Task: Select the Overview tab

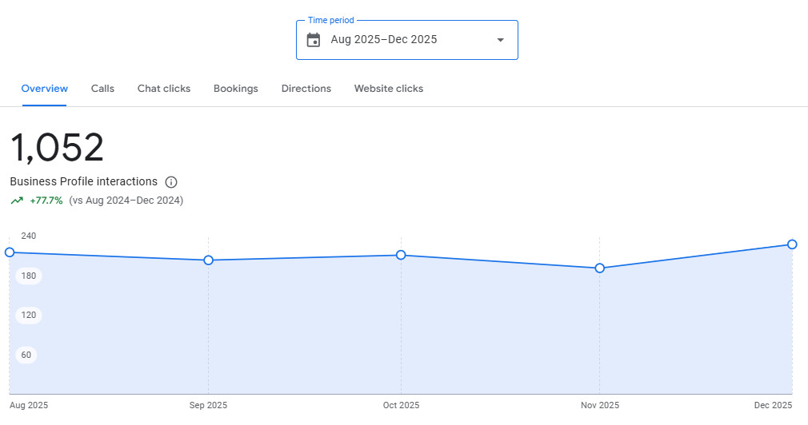Action: [x=44, y=89]
